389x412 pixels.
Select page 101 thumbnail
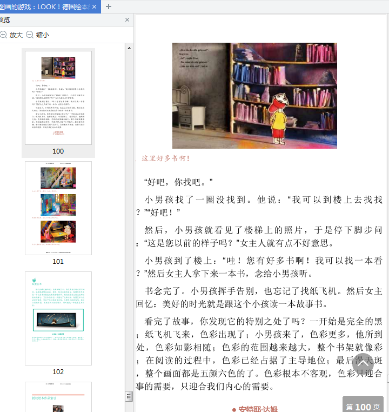[58, 208]
